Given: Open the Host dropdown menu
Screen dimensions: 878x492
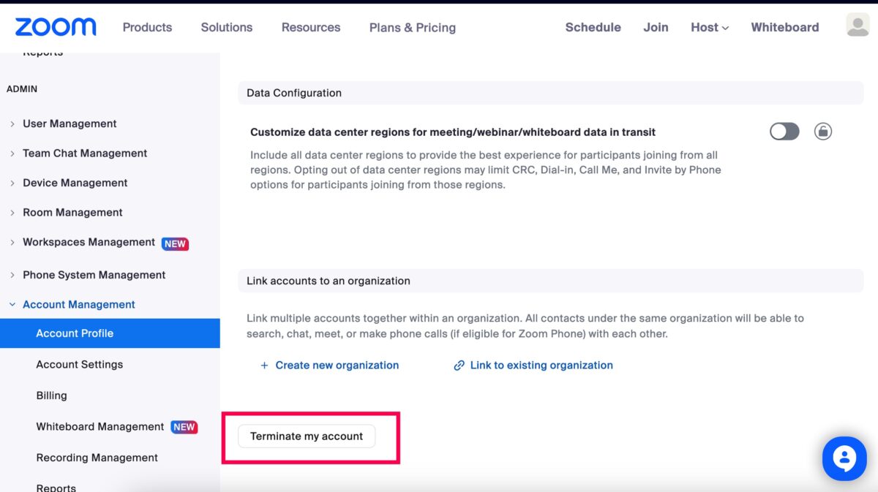Looking at the screenshot, I should point(710,27).
